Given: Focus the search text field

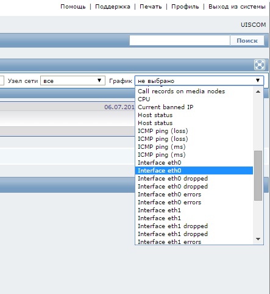Looking at the screenshot, I should [180, 40].
